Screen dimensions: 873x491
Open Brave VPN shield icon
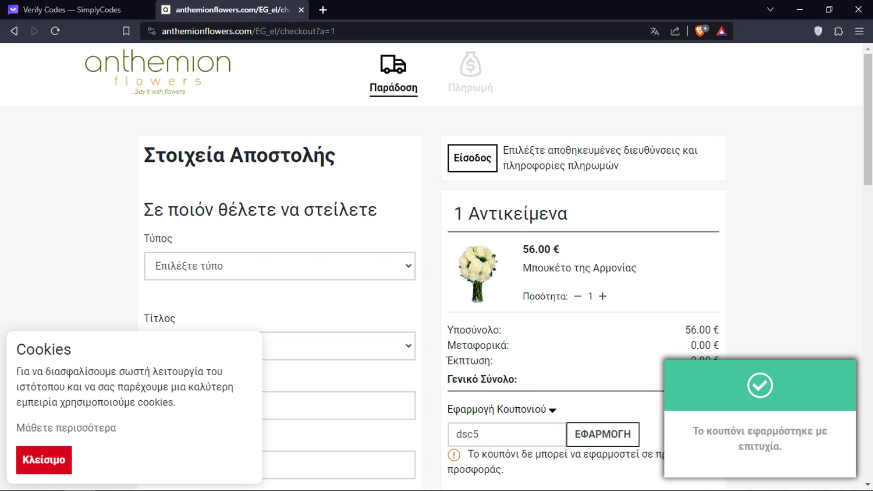point(818,31)
